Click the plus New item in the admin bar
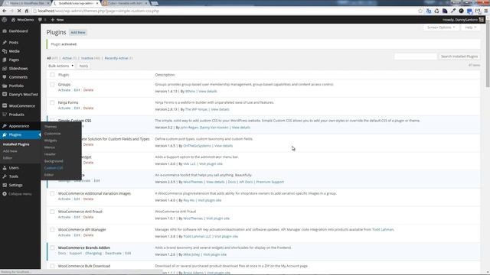 (x=57, y=20)
